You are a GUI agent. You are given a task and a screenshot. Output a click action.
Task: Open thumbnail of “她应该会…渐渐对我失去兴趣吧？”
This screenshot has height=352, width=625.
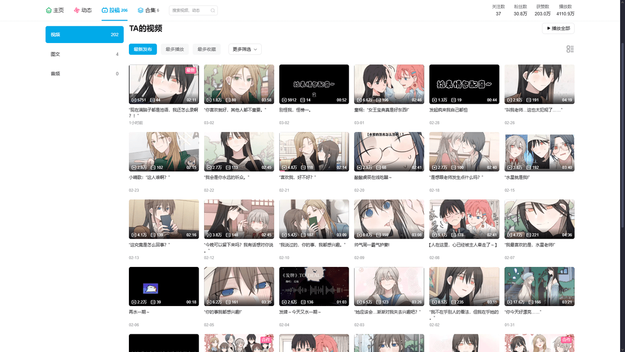click(389, 286)
